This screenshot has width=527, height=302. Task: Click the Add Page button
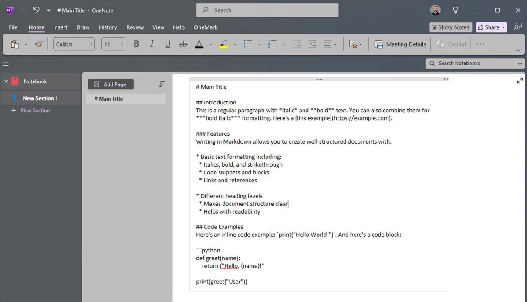pos(111,84)
